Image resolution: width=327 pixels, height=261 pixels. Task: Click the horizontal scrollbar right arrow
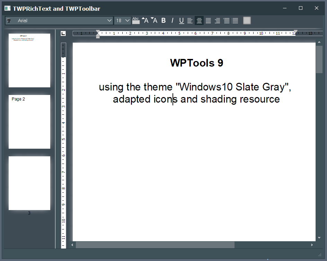312,245
